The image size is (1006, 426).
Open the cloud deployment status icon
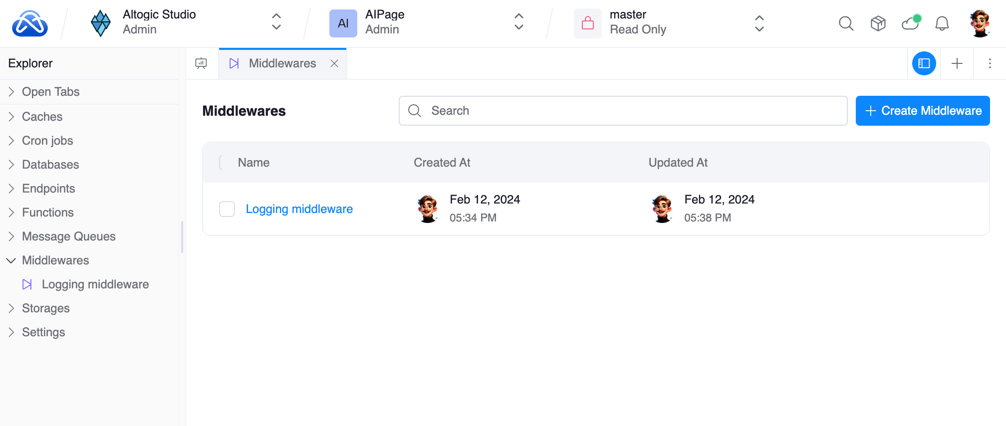[910, 23]
